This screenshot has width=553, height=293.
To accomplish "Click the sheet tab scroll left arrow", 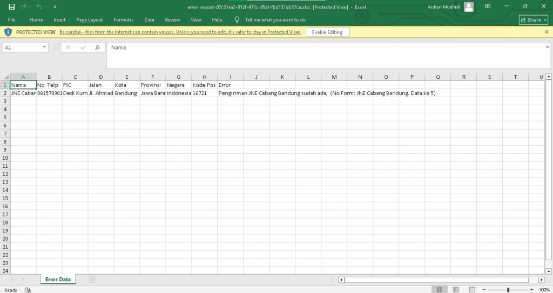I will (x=12, y=280).
